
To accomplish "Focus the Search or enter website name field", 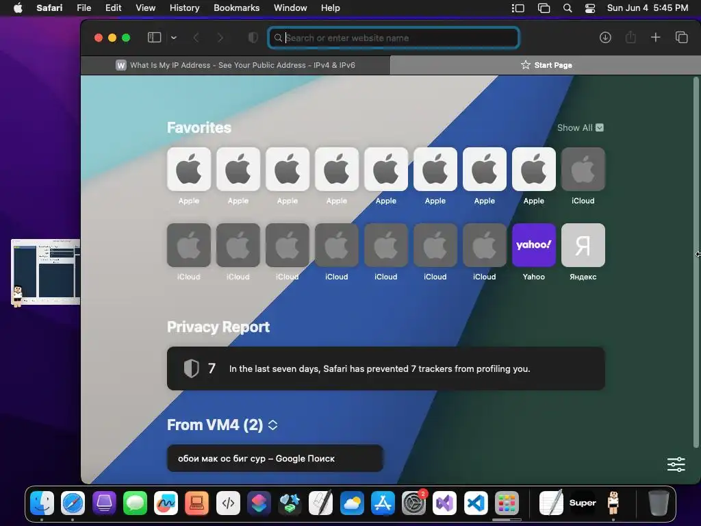I will coord(394,38).
